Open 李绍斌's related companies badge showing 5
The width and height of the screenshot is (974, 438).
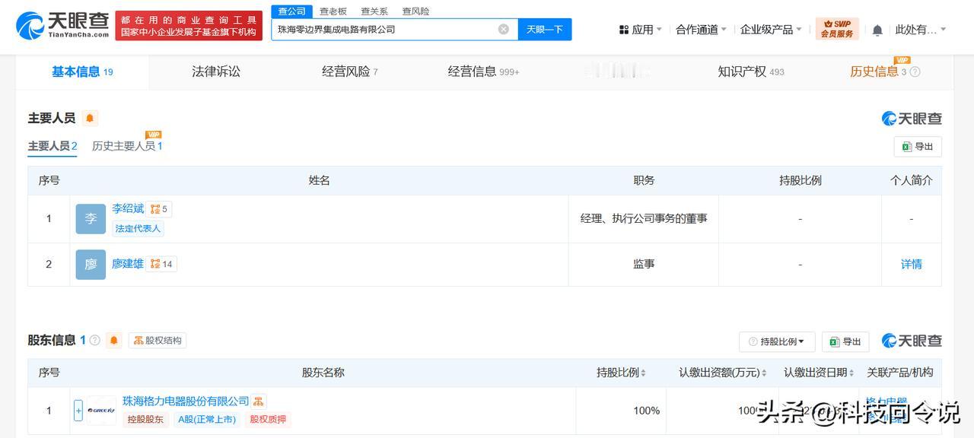tap(159, 209)
